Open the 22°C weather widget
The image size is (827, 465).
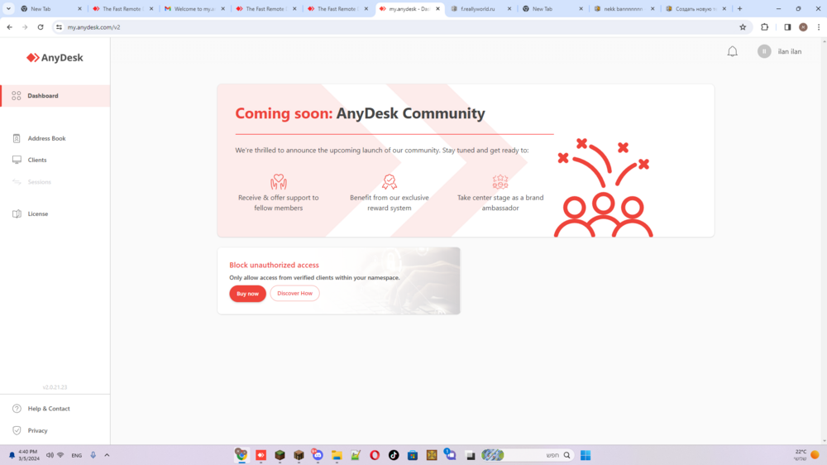[x=806, y=455]
